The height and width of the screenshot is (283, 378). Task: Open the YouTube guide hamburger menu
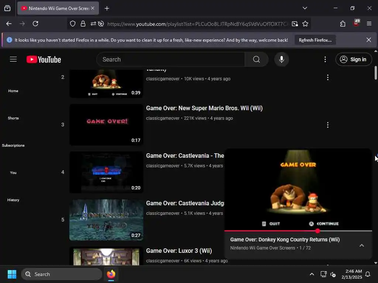click(13, 59)
